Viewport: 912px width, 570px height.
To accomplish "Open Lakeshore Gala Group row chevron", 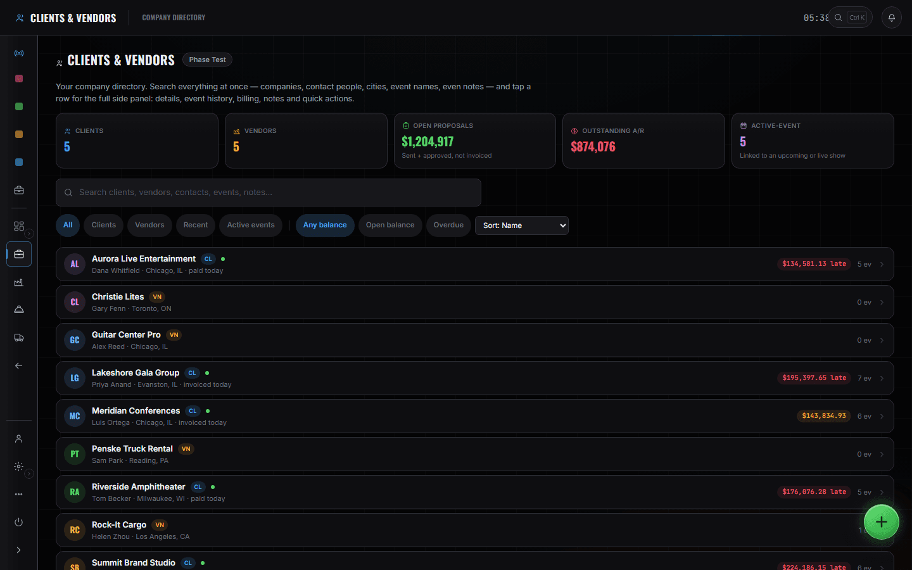I will point(882,378).
